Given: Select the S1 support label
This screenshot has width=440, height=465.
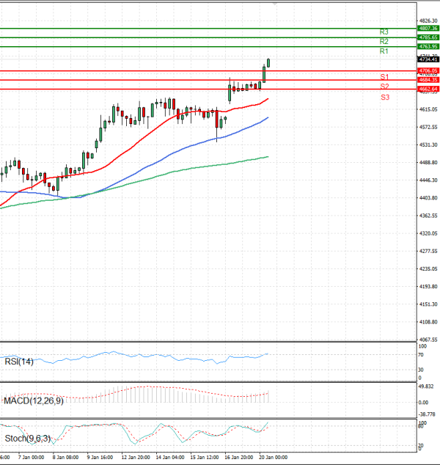Looking at the screenshot, I should tap(384, 77).
